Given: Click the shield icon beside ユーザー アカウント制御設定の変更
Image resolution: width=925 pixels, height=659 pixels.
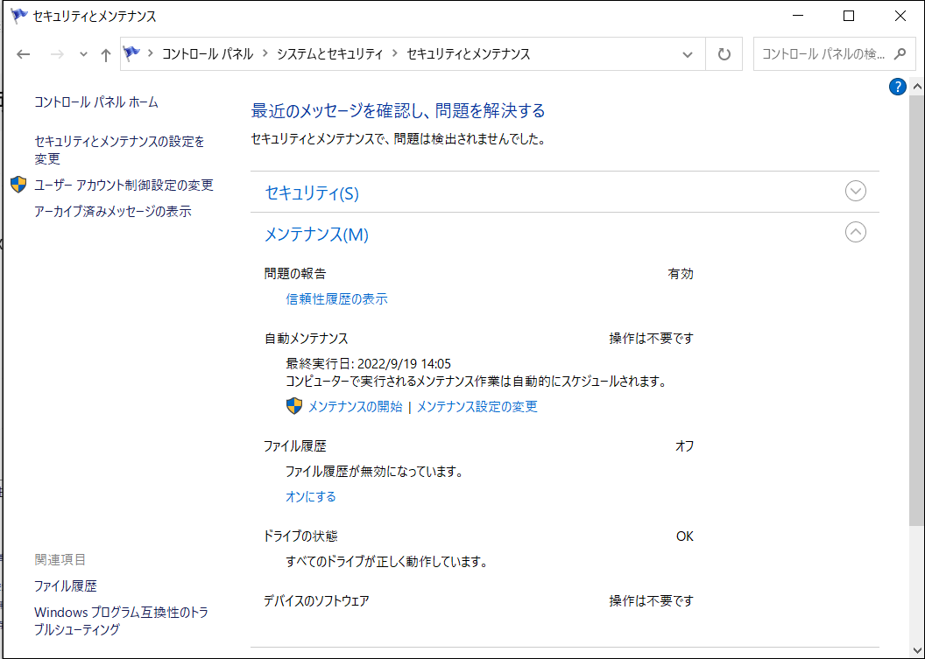Looking at the screenshot, I should point(18,185).
